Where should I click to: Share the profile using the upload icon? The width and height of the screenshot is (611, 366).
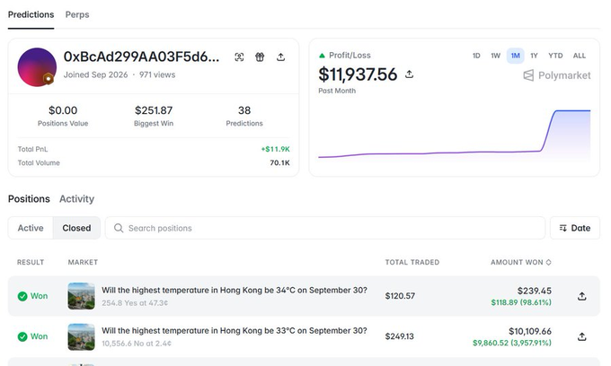pyautogui.click(x=280, y=57)
